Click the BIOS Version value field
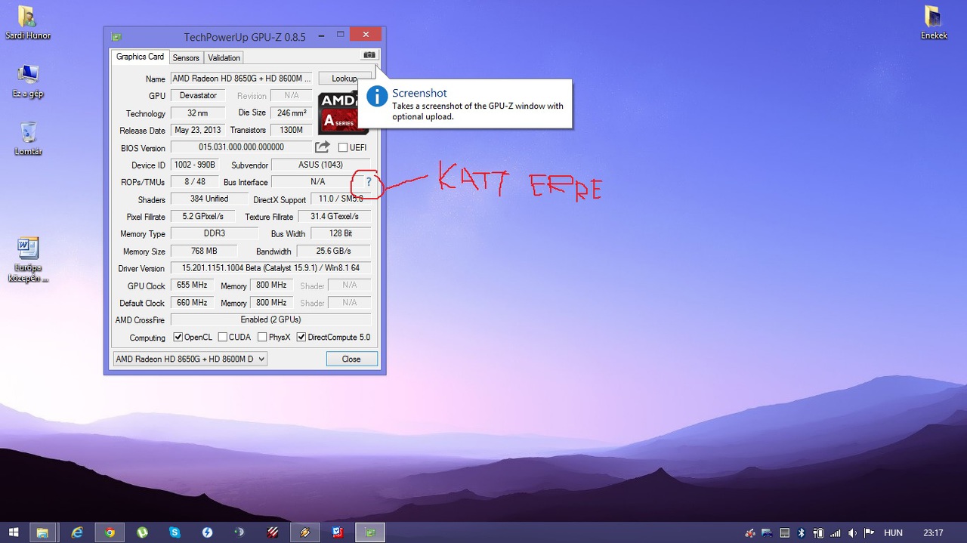 (242, 147)
